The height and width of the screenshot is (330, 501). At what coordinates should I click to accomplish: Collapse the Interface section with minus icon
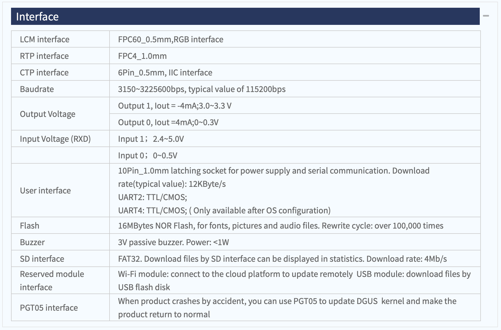486,16
